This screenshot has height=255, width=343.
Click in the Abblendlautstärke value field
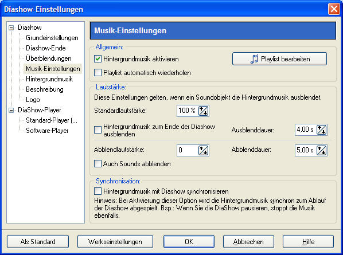tap(188, 150)
